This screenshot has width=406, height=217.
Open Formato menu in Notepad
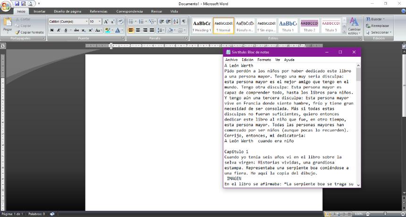coord(264,60)
